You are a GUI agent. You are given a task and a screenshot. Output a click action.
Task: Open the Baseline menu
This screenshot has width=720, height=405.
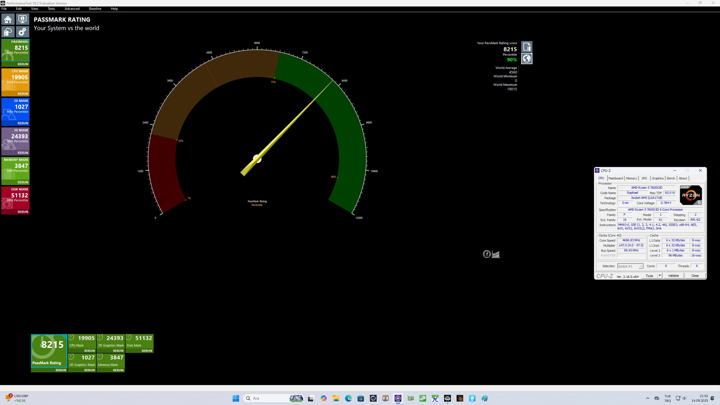[x=95, y=9]
